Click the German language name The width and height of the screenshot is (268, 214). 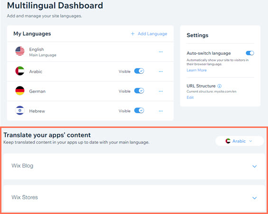coord(37,91)
